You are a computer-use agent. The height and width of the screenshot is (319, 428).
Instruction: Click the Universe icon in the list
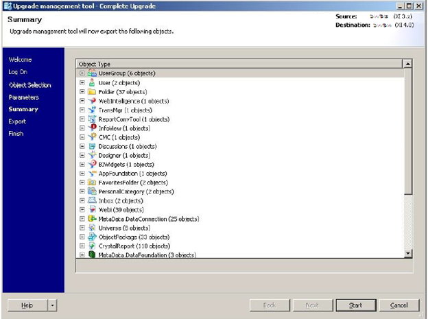point(92,228)
